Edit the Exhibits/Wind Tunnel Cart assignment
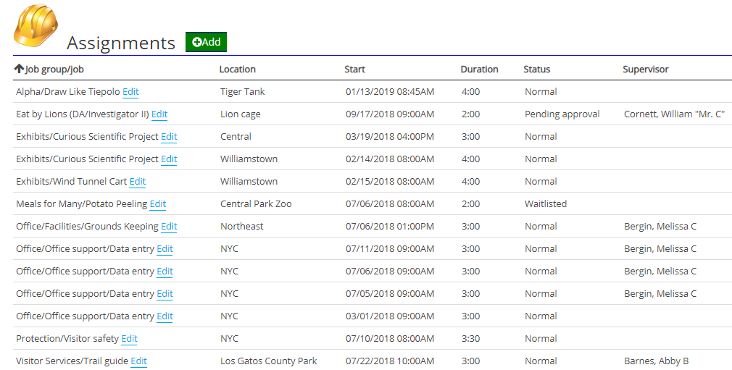Screen dimensions: 732x370 (x=138, y=182)
